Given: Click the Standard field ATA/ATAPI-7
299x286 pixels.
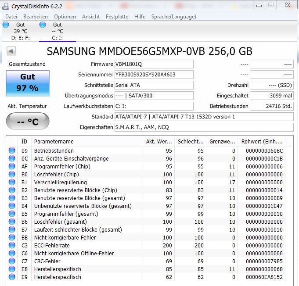Looking at the screenshot, I should [204, 117].
